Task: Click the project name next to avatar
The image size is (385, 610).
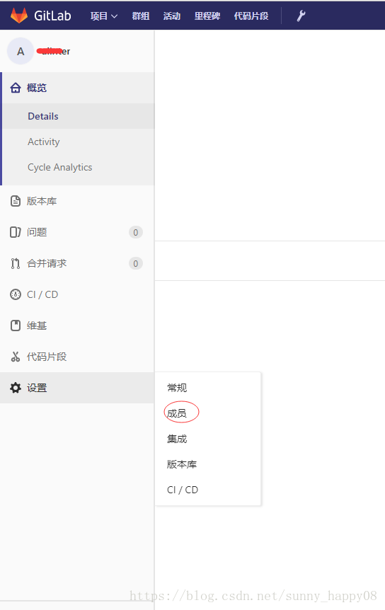Action: 54,52
